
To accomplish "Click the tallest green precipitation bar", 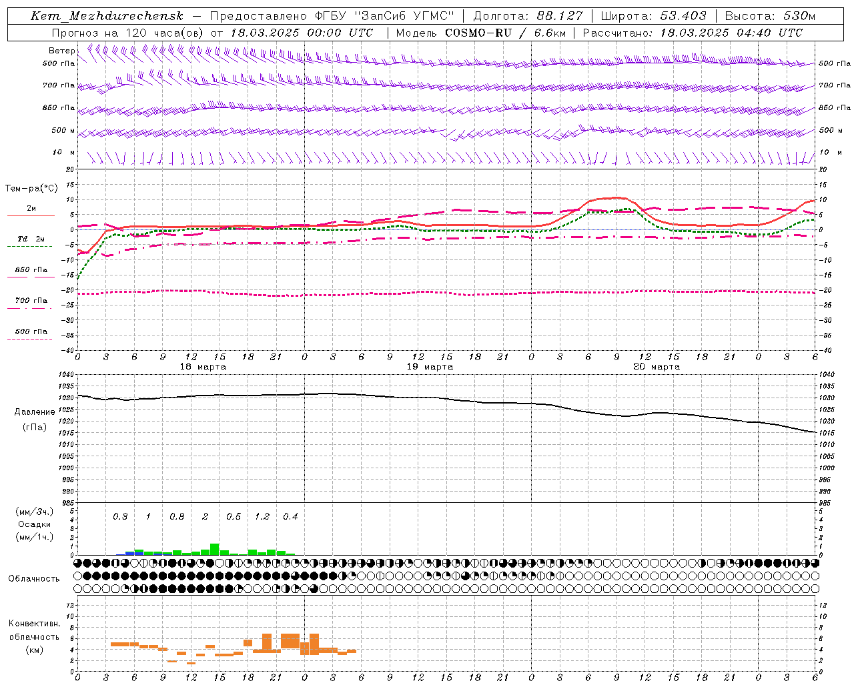I will coord(215,550).
